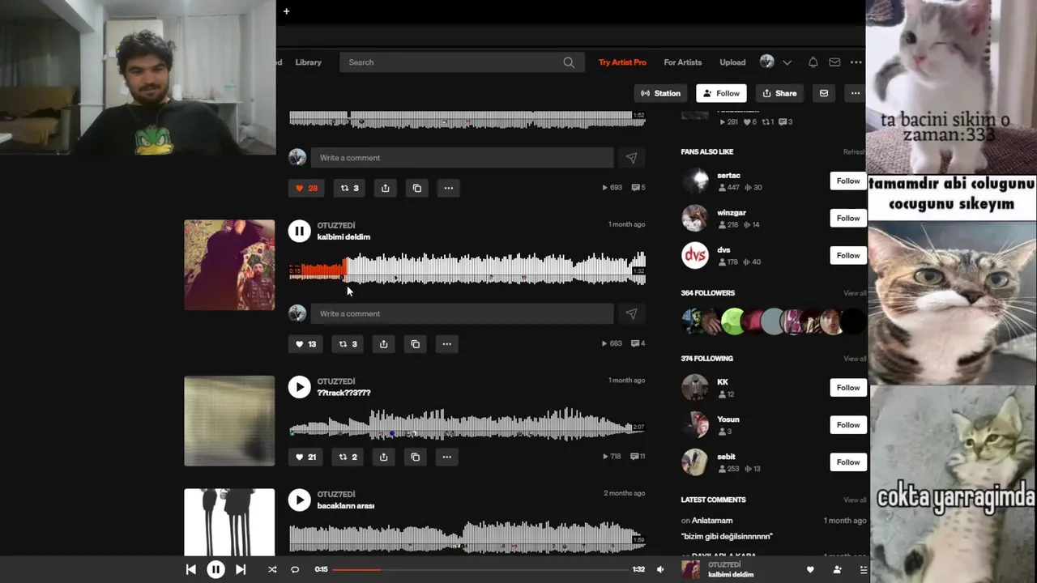Play the ??track??3??? track

pyautogui.click(x=299, y=387)
